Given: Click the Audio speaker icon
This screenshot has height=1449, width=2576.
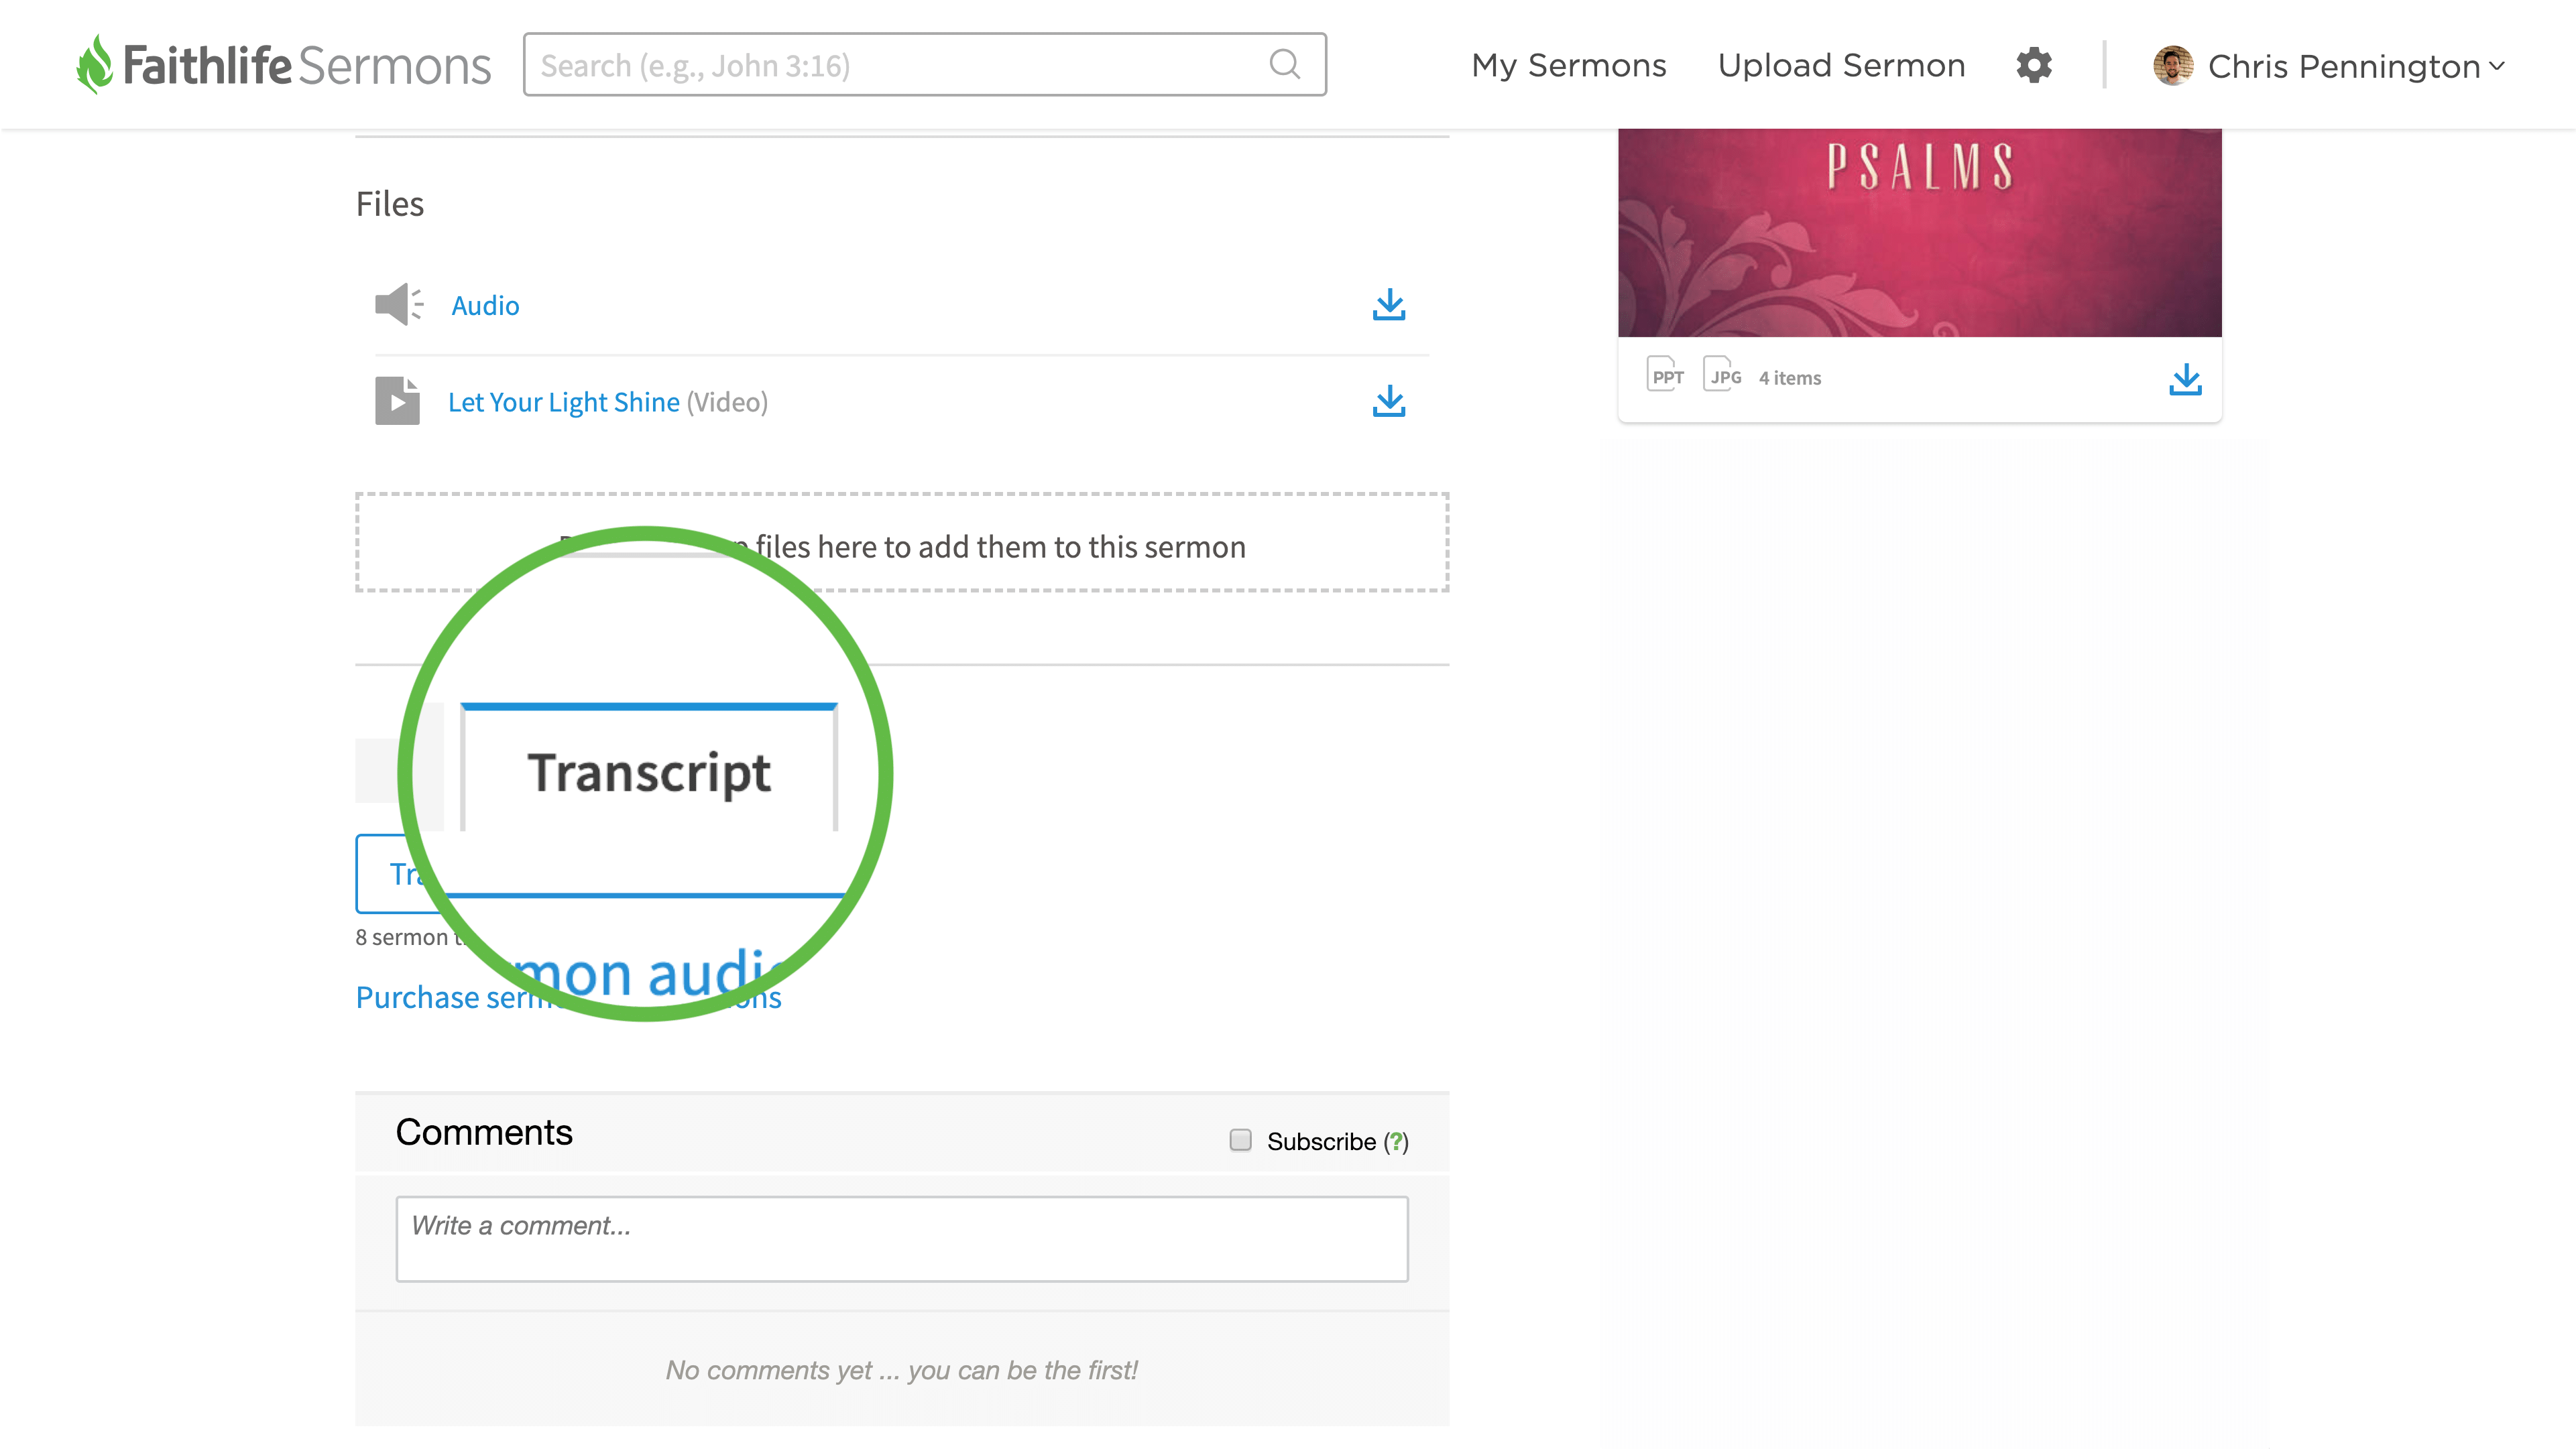Looking at the screenshot, I should tap(399, 304).
